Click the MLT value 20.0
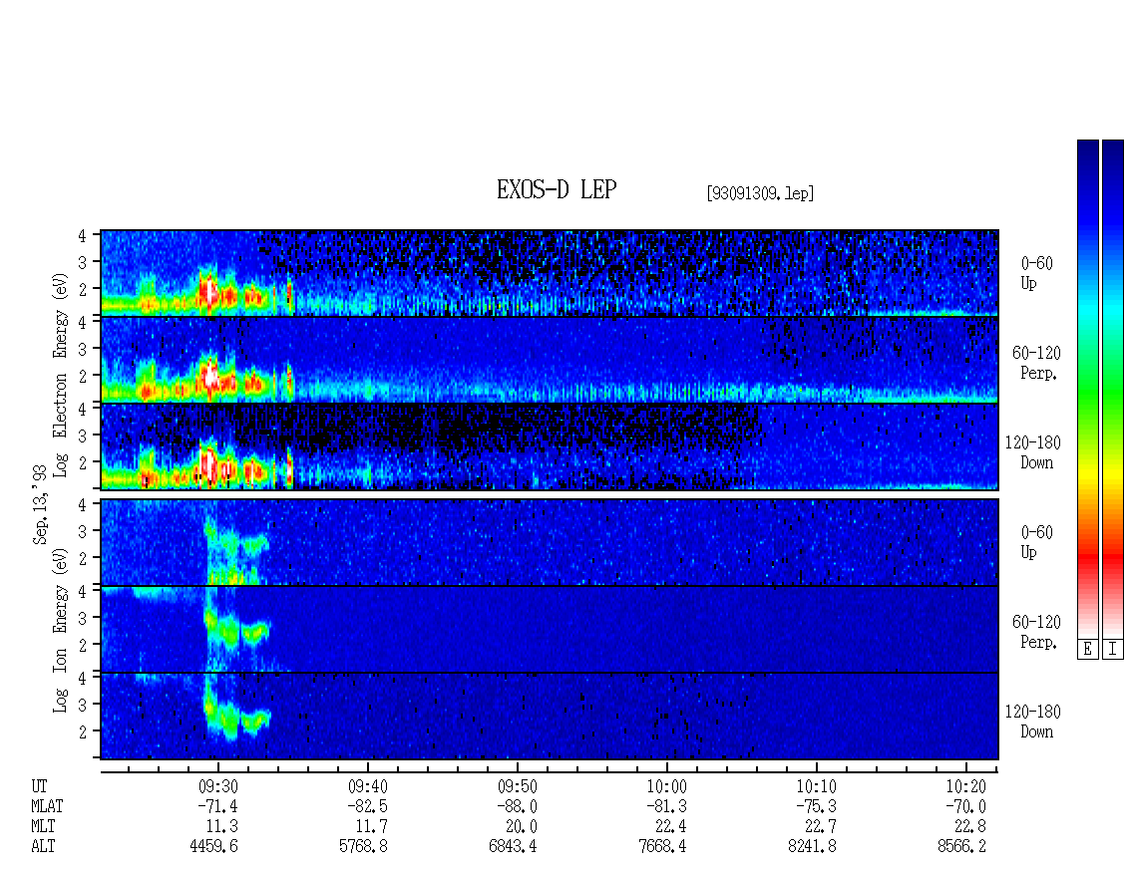 point(521,827)
